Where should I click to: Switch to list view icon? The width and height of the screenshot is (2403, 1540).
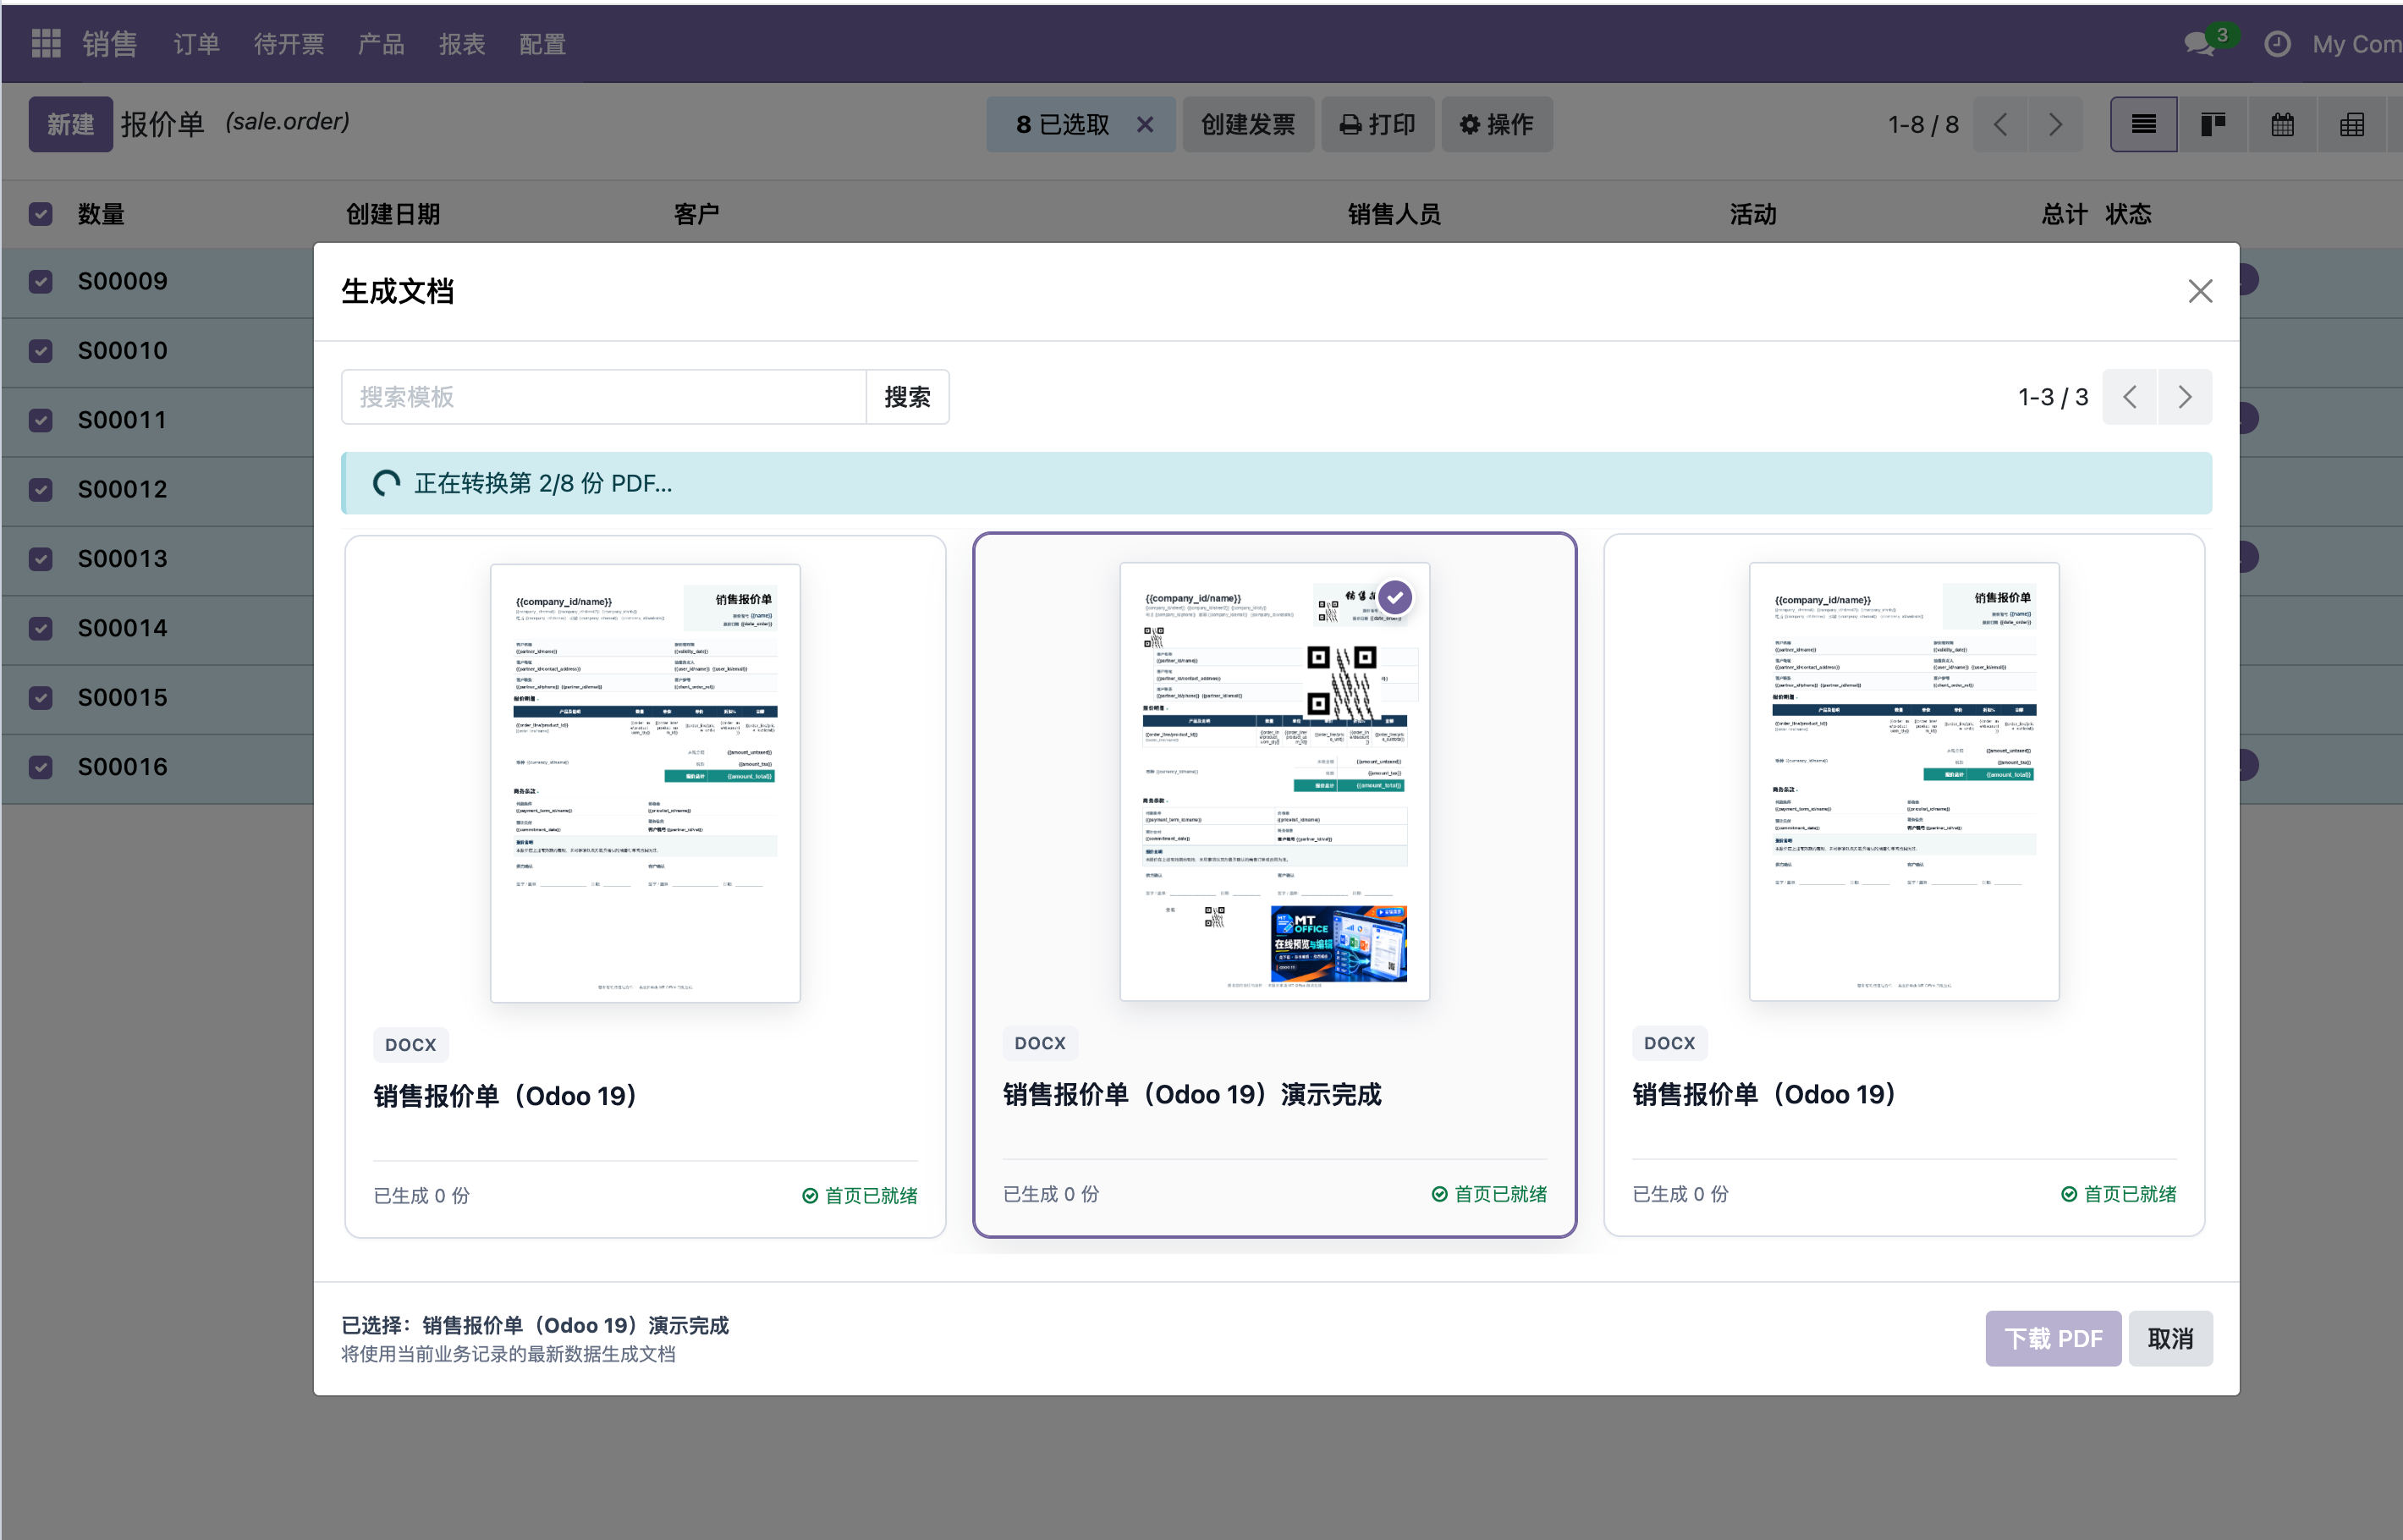2143,124
